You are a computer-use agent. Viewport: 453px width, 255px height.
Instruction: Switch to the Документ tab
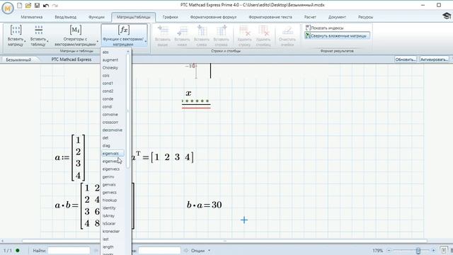pyautogui.click(x=337, y=17)
